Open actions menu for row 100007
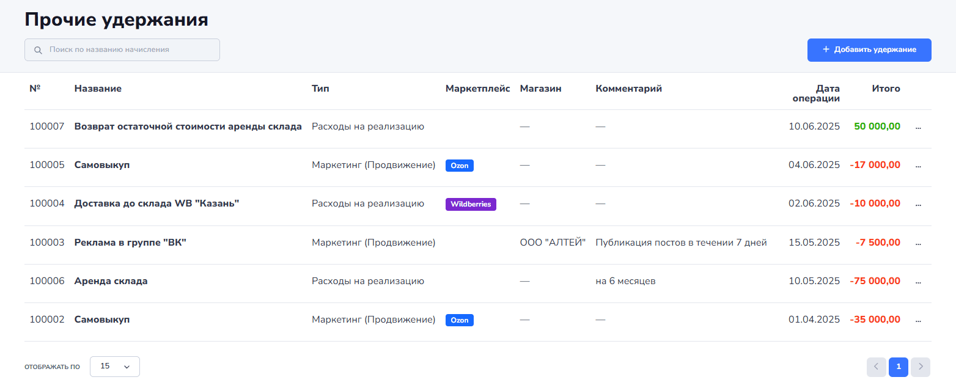Screen dimensions: 956x388 [x=918, y=128]
